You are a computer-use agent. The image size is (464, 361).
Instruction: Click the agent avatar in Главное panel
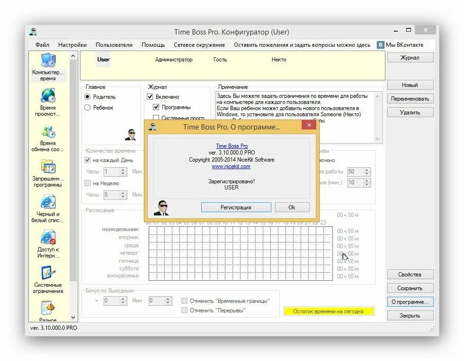pos(131,135)
